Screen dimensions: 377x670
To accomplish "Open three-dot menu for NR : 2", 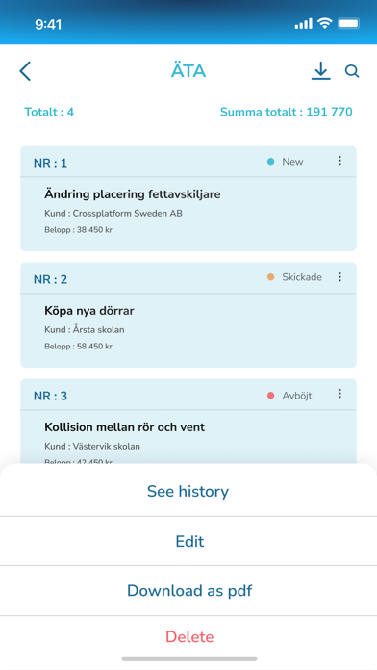I will pos(339,277).
